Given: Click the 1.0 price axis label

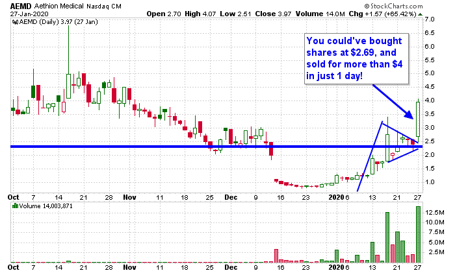Looking at the screenshot, I should click(x=430, y=182).
